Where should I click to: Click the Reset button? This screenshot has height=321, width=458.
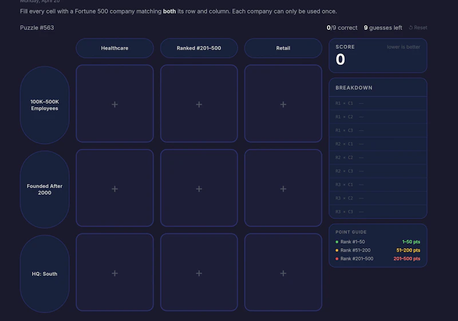coord(418,28)
